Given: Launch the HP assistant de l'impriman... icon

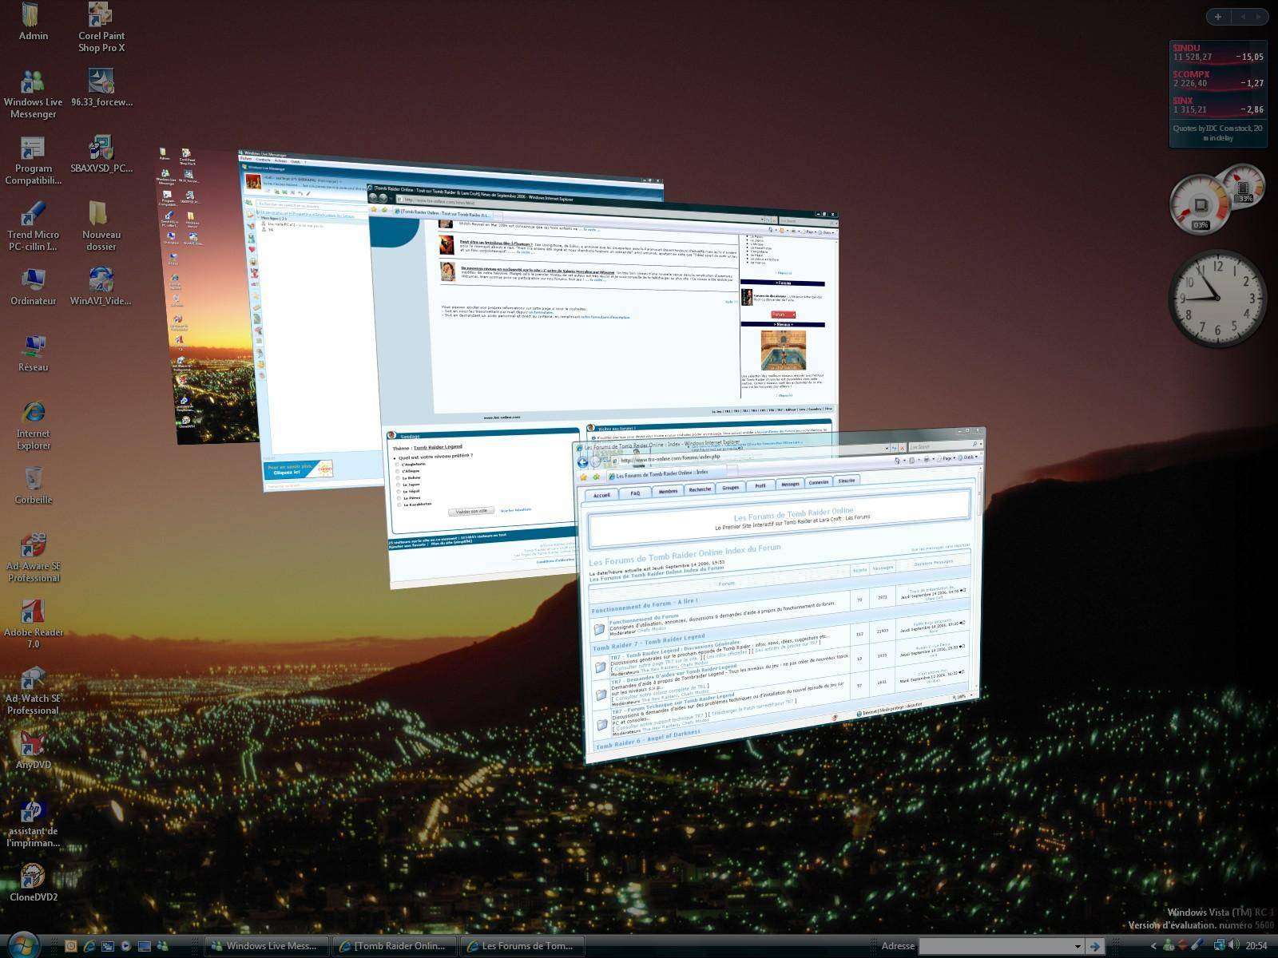Looking at the screenshot, I should 33,823.
